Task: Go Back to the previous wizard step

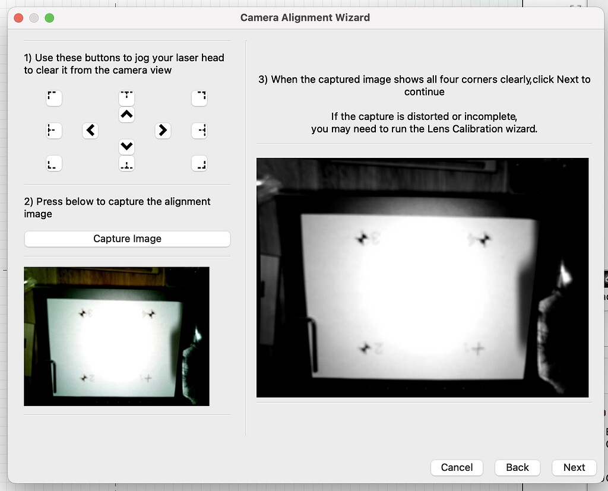Action: pyautogui.click(x=517, y=467)
